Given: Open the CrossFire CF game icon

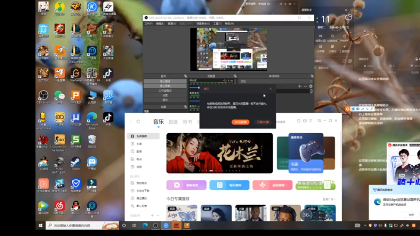Looking at the screenshot, I should [x=76, y=7].
